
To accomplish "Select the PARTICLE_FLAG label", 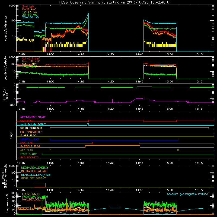I will coord(30,146).
